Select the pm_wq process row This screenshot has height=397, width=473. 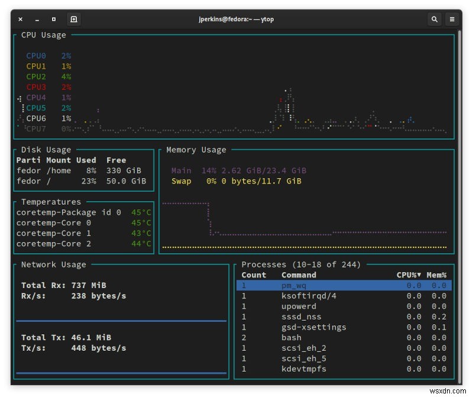pyautogui.click(x=294, y=286)
